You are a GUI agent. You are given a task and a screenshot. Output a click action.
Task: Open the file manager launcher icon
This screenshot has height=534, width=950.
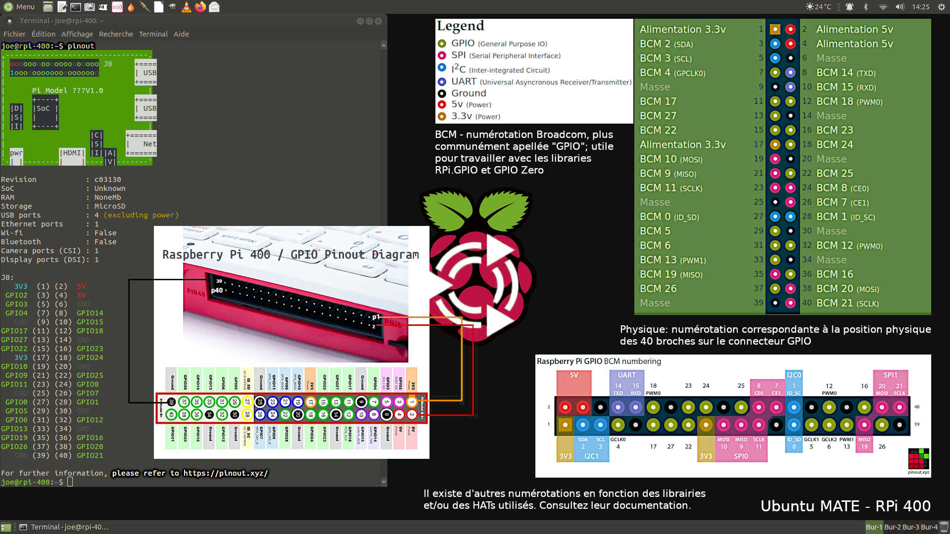pyautogui.click(x=48, y=7)
